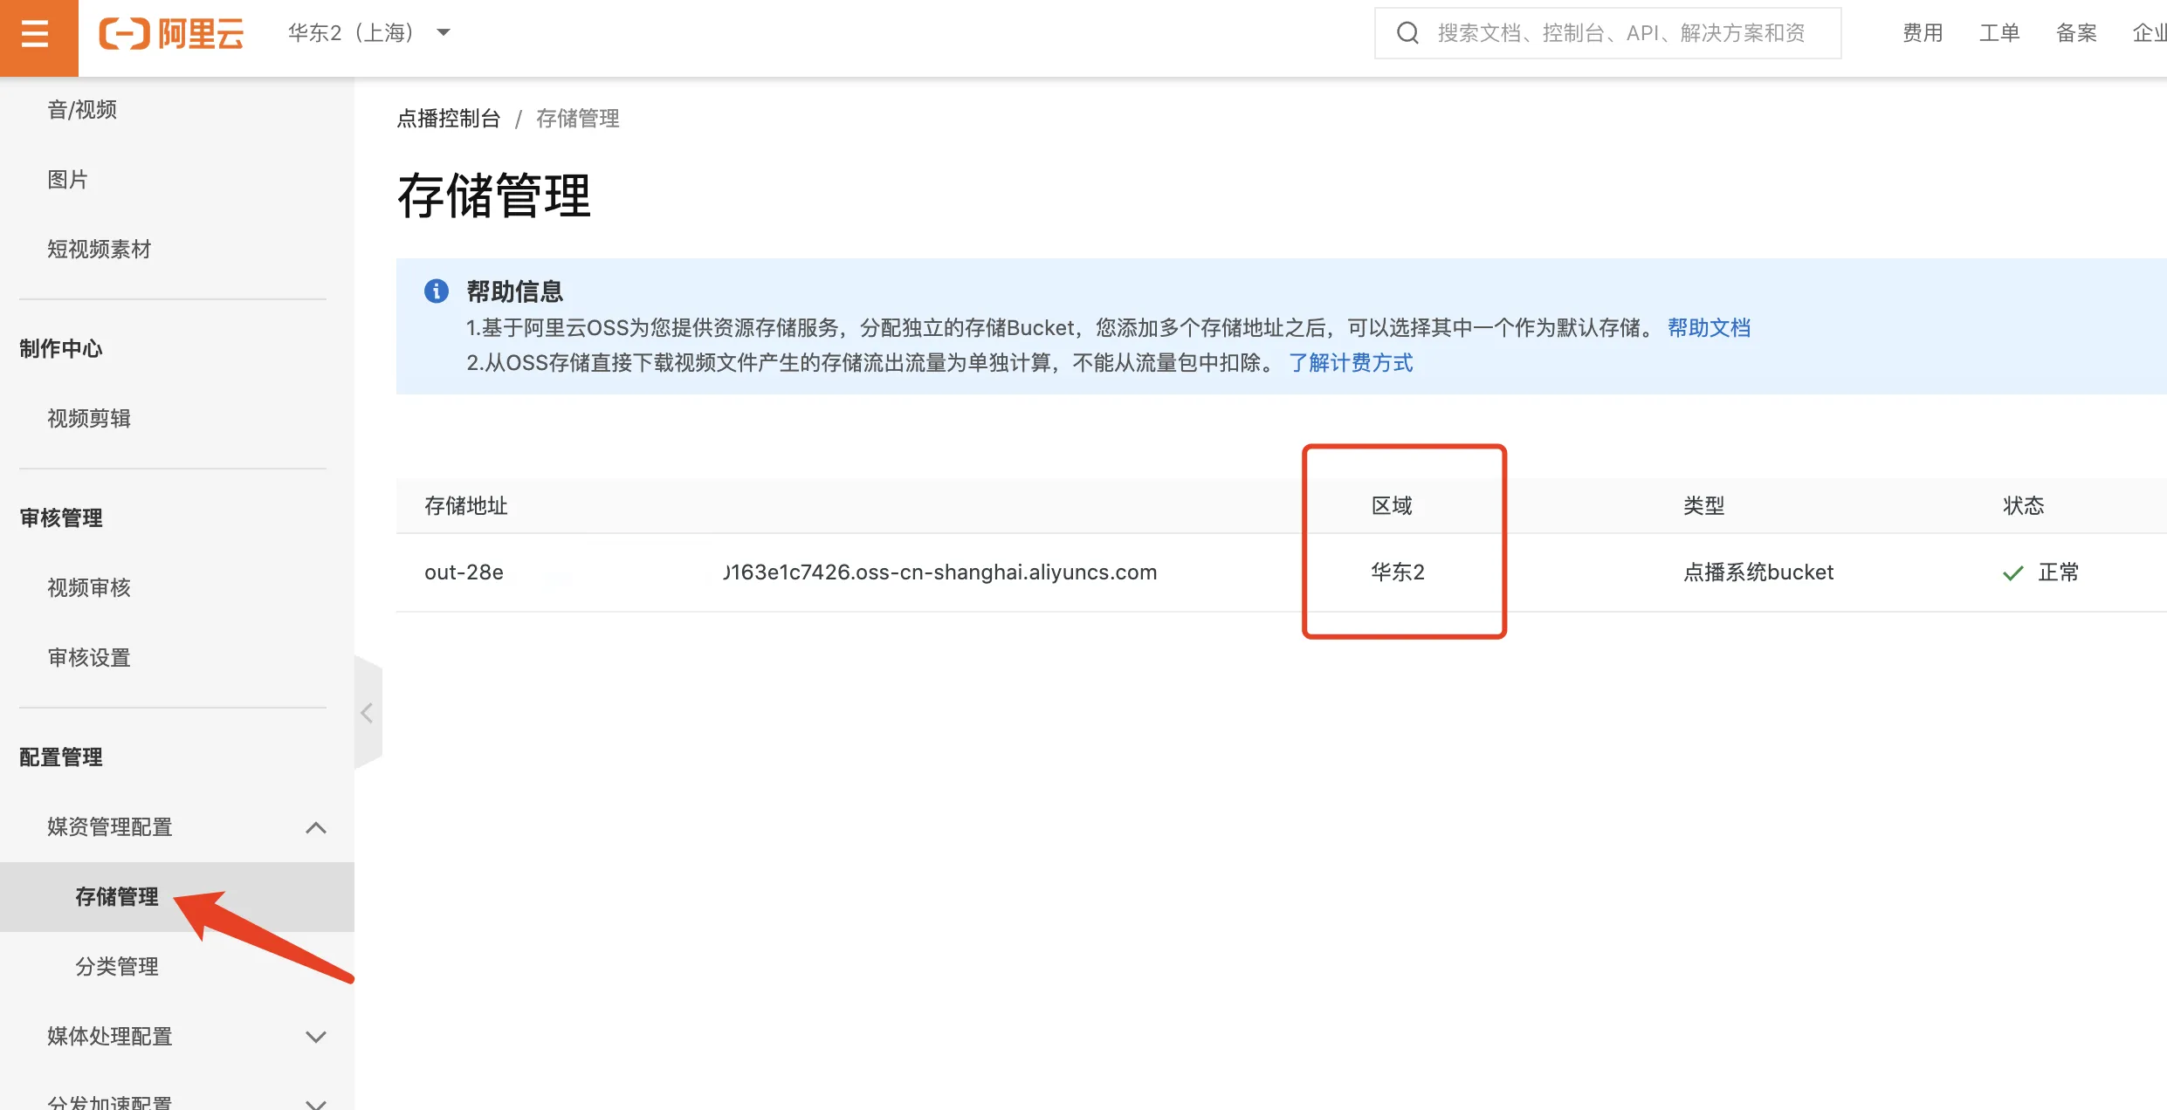Click the green 正常 status checkmark
The height and width of the screenshot is (1110, 2167).
coord(2013,573)
